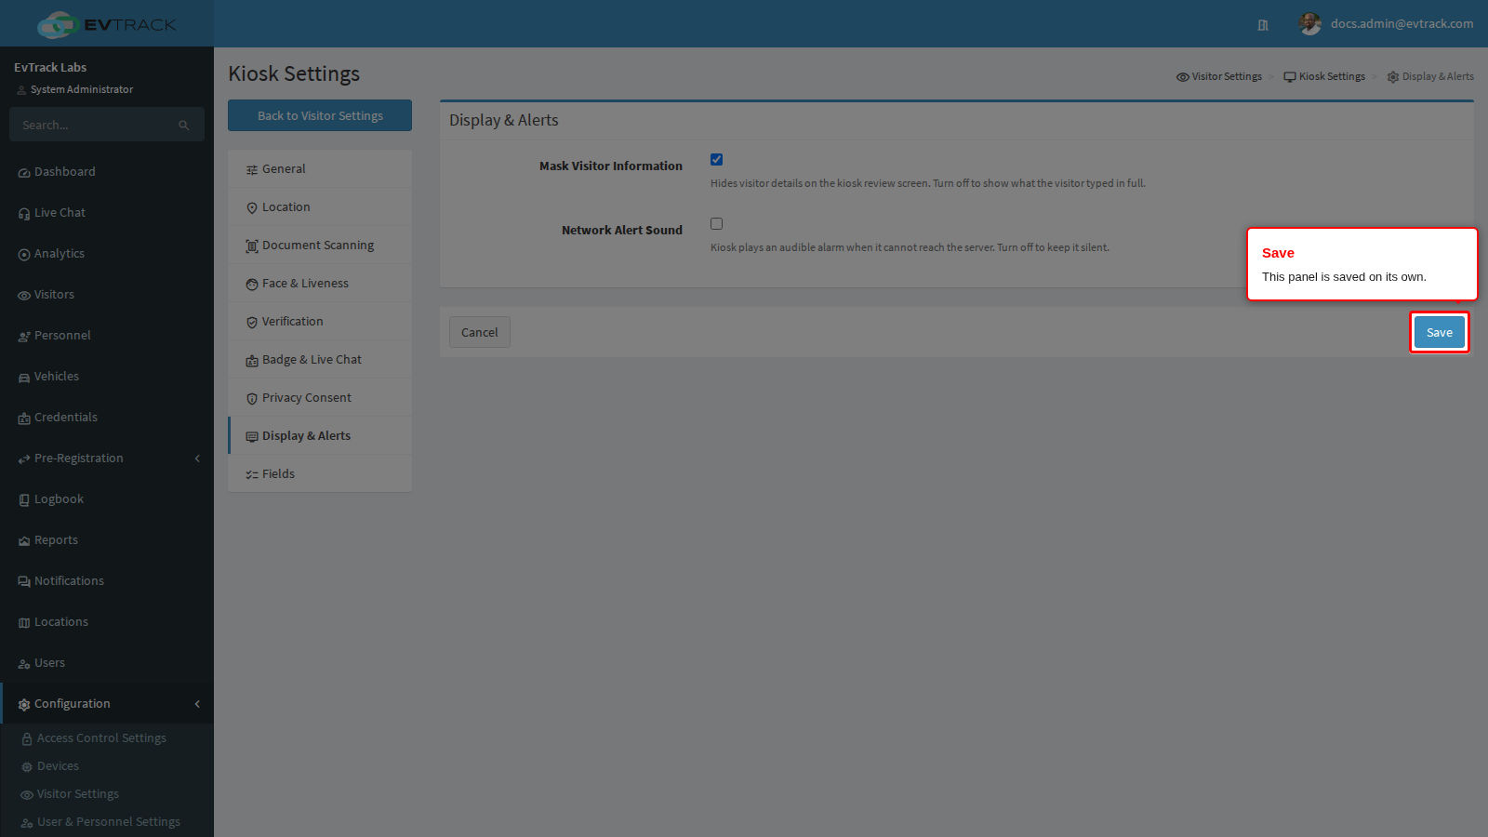This screenshot has height=837, width=1488.
Task: Click the book icon in the top bar
Action: point(1263,25)
